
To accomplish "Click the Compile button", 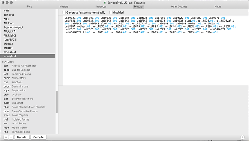I will (x=38, y=137).
